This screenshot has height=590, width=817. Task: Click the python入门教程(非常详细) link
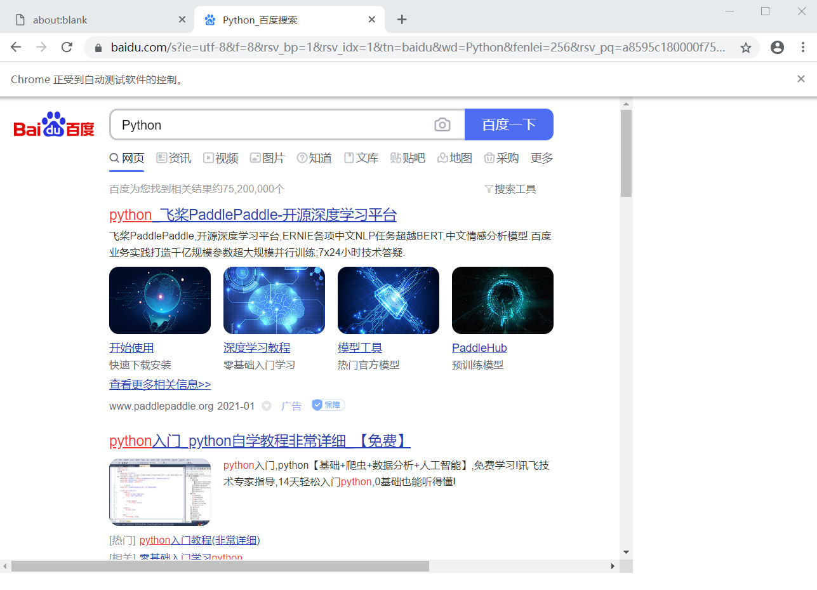[x=200, y=540]
